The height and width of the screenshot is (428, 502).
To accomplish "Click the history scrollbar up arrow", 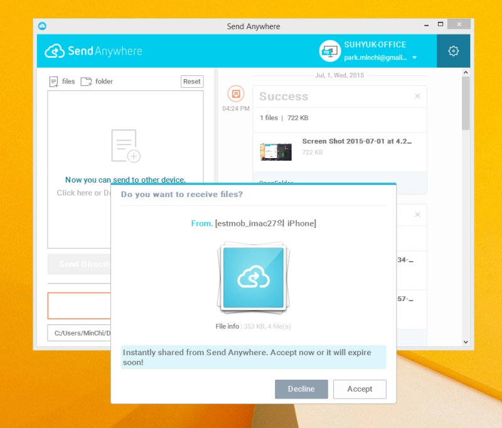I will (466, 72).
